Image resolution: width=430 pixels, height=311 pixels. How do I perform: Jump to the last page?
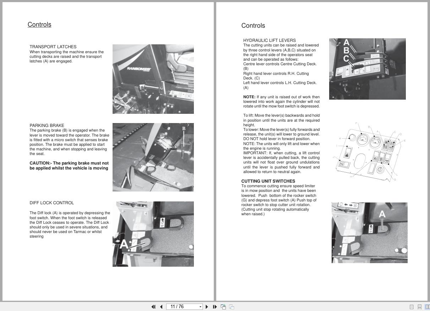[x=215, y=307]
